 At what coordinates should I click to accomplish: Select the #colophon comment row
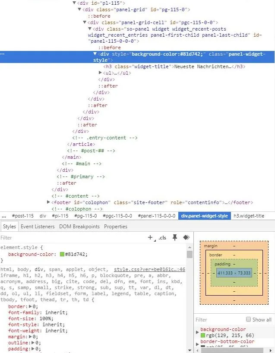click(x=77, y=209)
